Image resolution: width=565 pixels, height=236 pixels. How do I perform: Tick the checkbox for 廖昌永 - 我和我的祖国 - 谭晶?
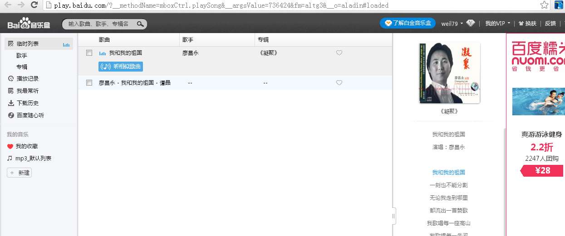(x=89, y=83)
